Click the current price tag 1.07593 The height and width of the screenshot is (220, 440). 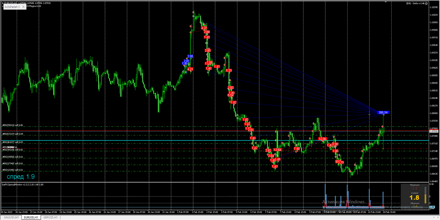click(434, 131)
